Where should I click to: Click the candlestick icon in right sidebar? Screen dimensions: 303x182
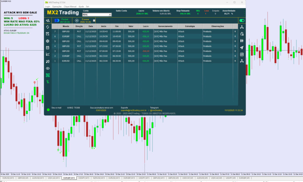pos(242,41)
